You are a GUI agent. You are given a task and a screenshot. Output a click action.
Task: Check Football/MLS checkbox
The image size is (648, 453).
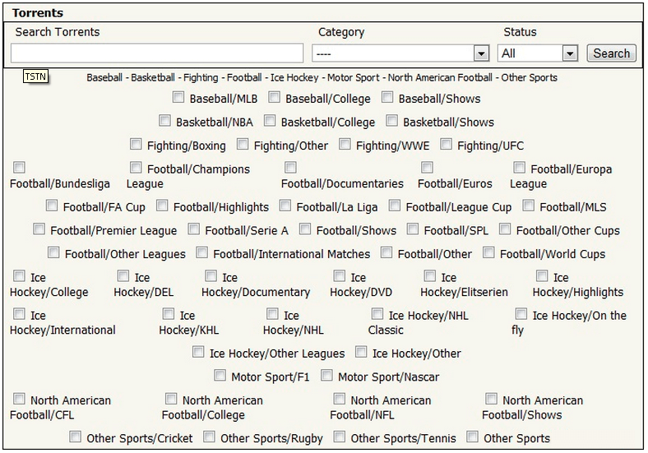pos(529,206)
